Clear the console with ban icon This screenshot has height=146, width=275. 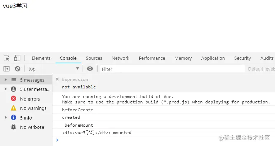(x=18, y=69)
